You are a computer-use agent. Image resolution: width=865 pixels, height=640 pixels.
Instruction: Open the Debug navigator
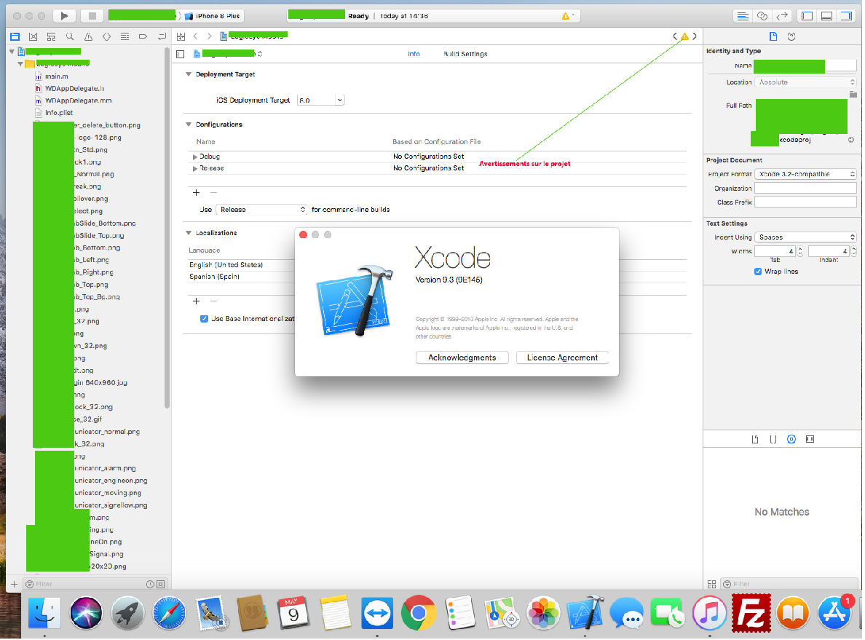coord(125,37)
